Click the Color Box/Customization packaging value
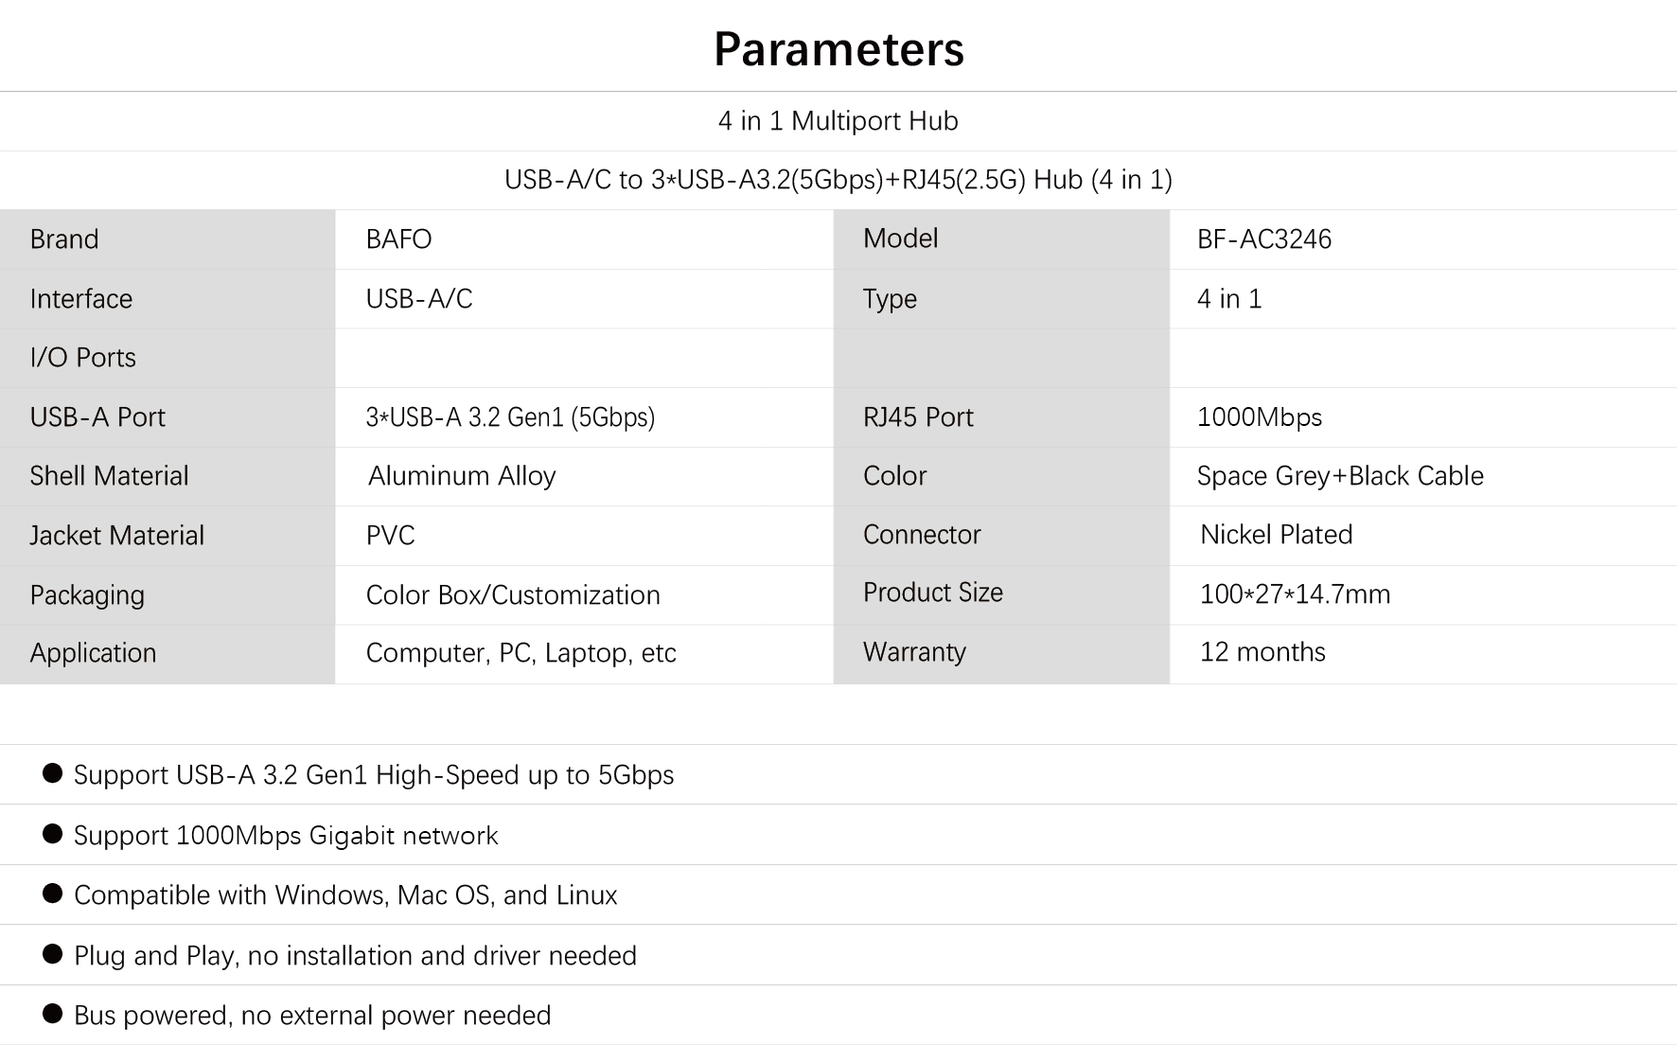This screenshot has height=1045, width=1677. coord(513,595)
